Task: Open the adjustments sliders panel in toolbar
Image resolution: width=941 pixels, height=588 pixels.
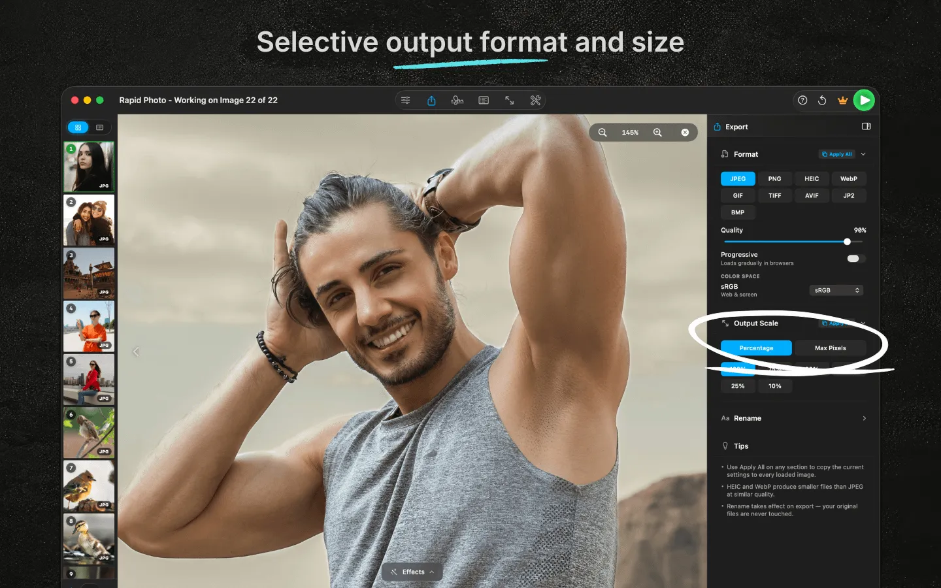Action: click(x=406, y=100)
